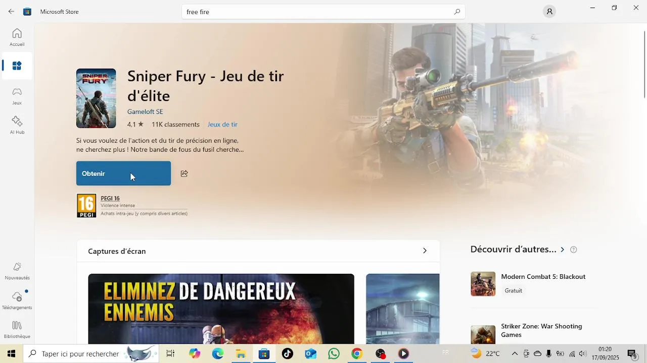Image resolution: width=647 pixels, height=363 pixels.
Task: Share the Sniper Fury app page
Action: 184,173
